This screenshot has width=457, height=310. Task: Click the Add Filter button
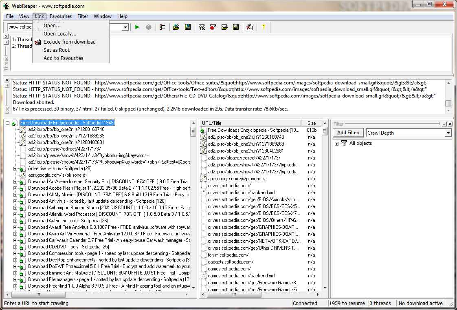pyautogui.click(x=348, y=133)
